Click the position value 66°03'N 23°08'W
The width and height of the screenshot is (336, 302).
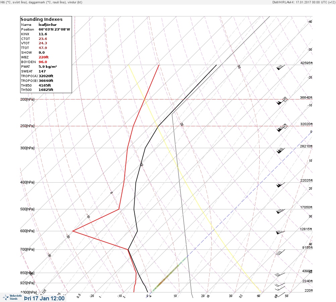pos(54,30)
